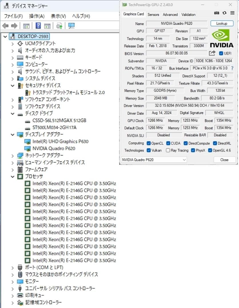Viewport: 239px width, 308px height.
Task: Enable the Ray Tracing checkbox
Action: click(168, 150)
